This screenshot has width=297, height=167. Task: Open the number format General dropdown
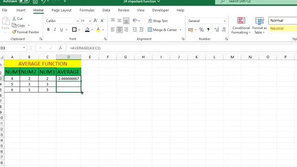tap(225, 21)
